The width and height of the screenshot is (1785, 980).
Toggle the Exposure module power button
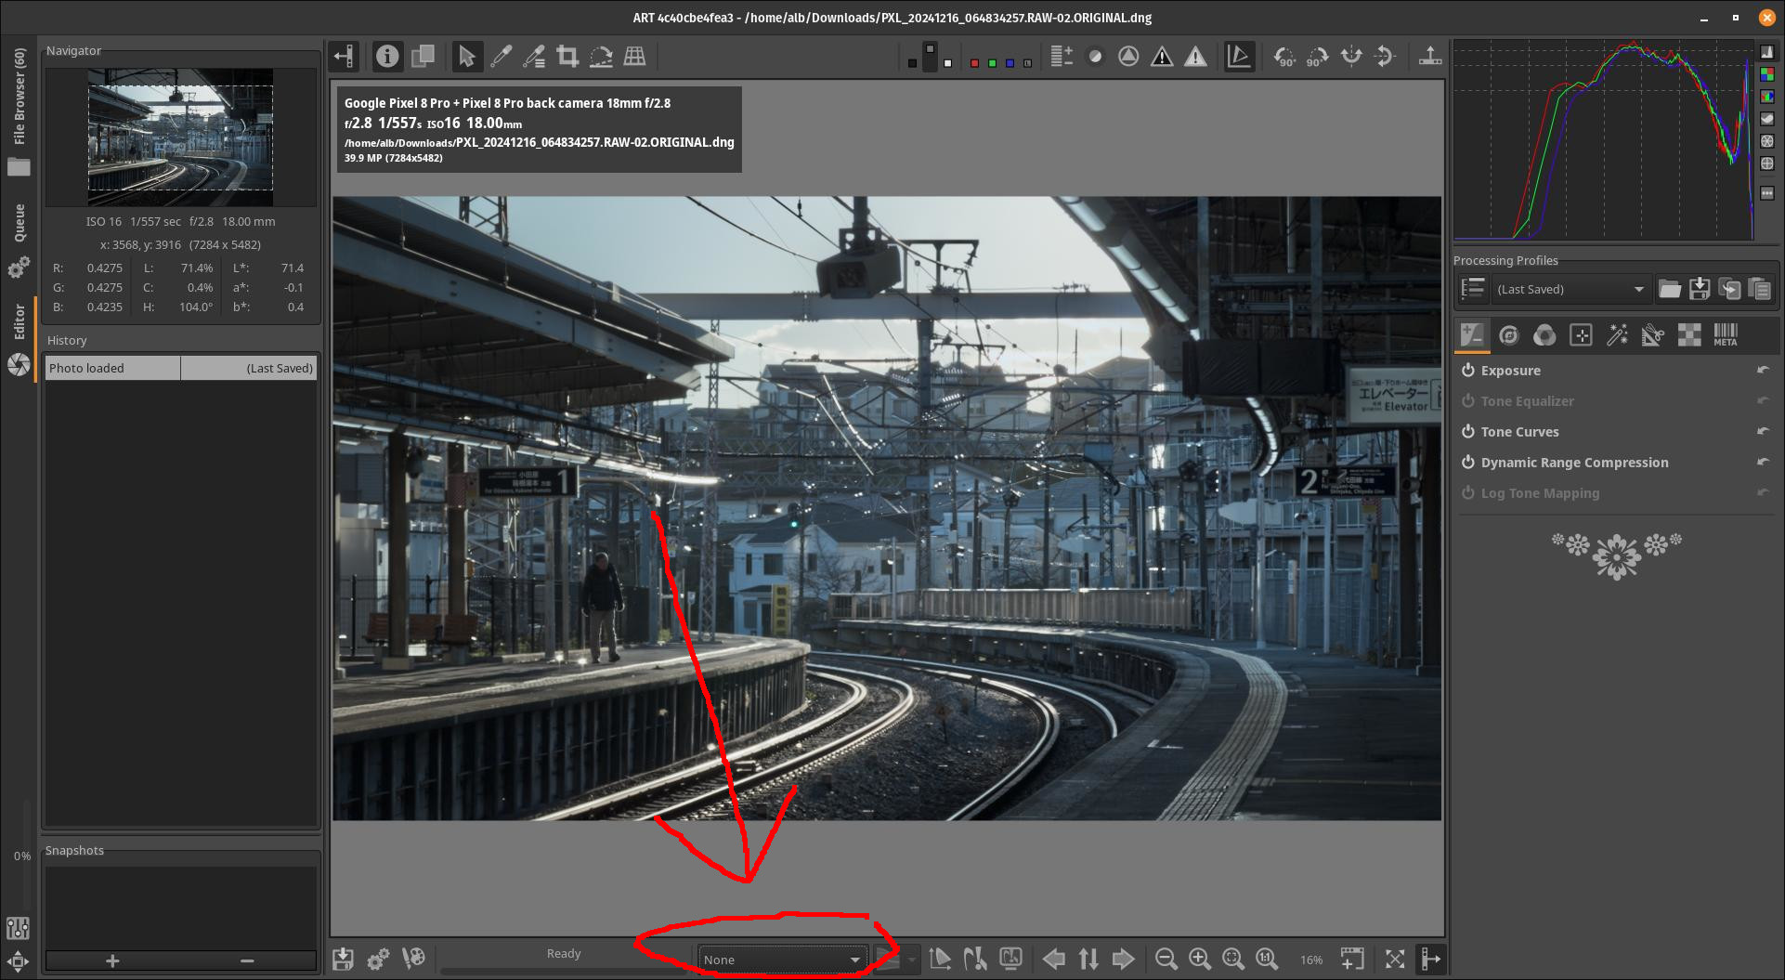(x=1468, y=370)
